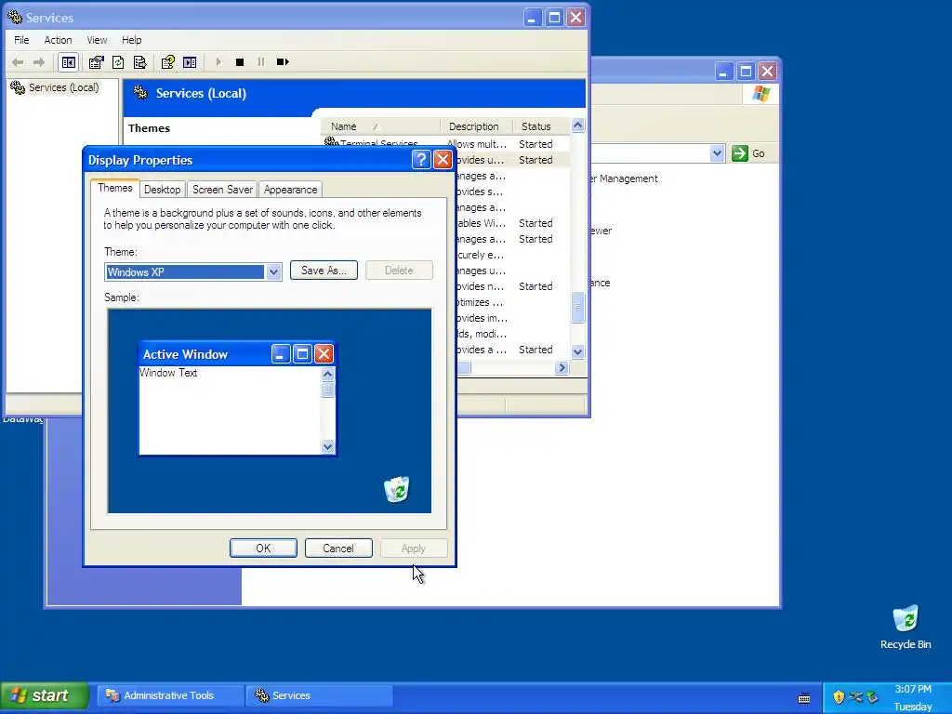This screenshot has width=952, height=714.
Task: Click the Stop Service square icon
Action: coord(240,62)
